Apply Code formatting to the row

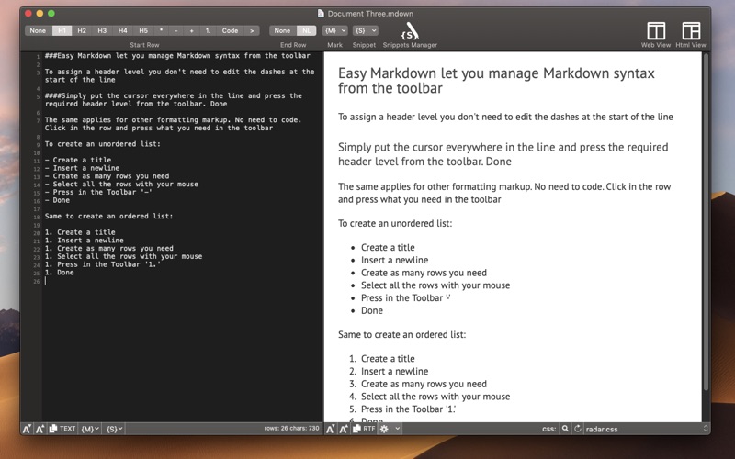point(231,30)
